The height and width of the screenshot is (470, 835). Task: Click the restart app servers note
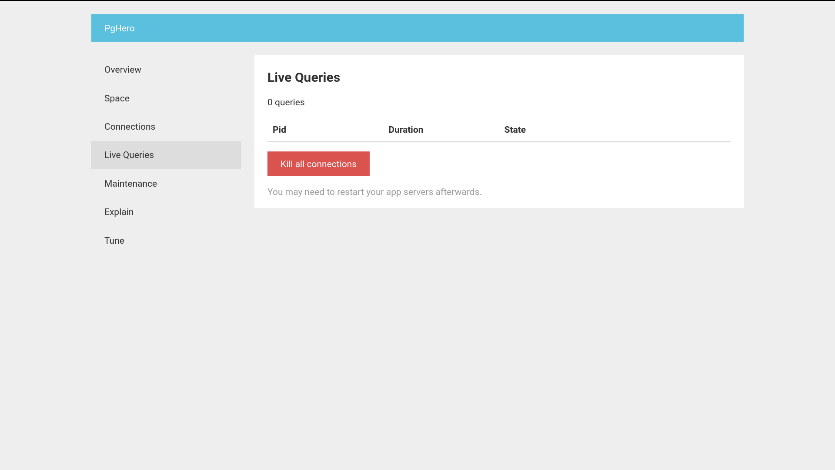click(x=374, y=192)
